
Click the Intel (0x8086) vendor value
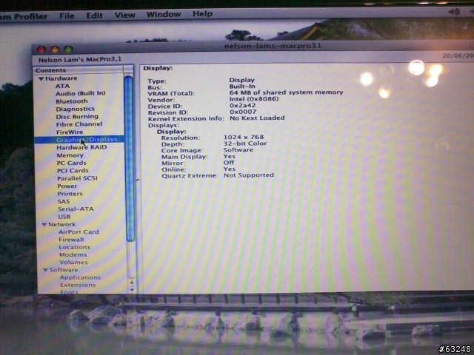pos(254,99)
